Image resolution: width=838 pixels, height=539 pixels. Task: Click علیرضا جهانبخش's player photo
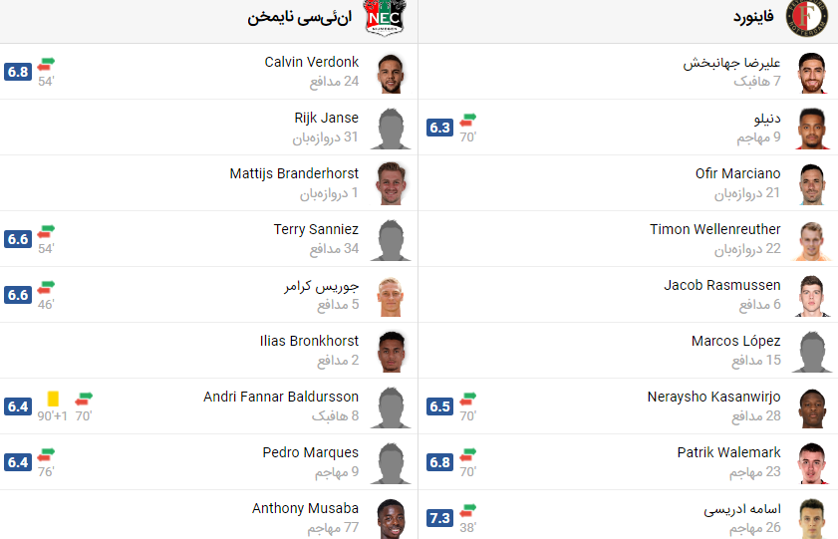(812, 74)
